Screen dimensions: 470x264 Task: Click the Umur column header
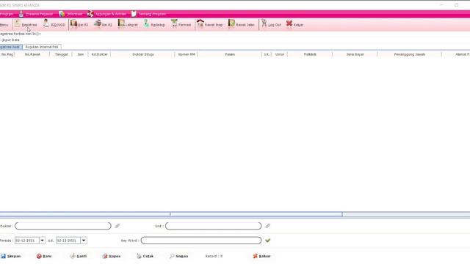point(280,54)
